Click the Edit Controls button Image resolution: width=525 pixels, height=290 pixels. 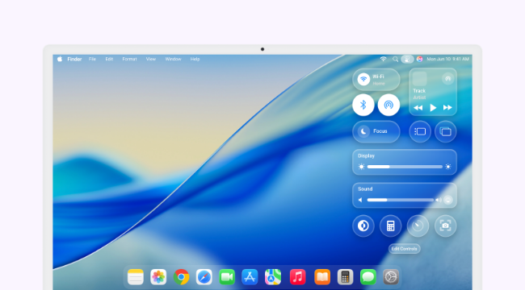pos(404,249)
